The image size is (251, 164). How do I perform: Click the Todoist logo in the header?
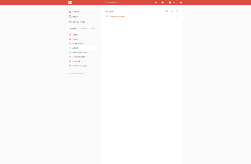point(70,2)
